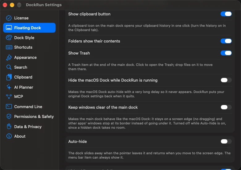Click the Clipboard label in sidebar
Image resolution: width=241 pixels, height=170 pixels.
tap(23, 77)
